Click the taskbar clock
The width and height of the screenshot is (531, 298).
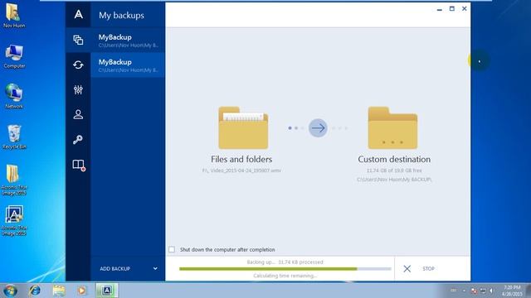[x=512, y=291]
